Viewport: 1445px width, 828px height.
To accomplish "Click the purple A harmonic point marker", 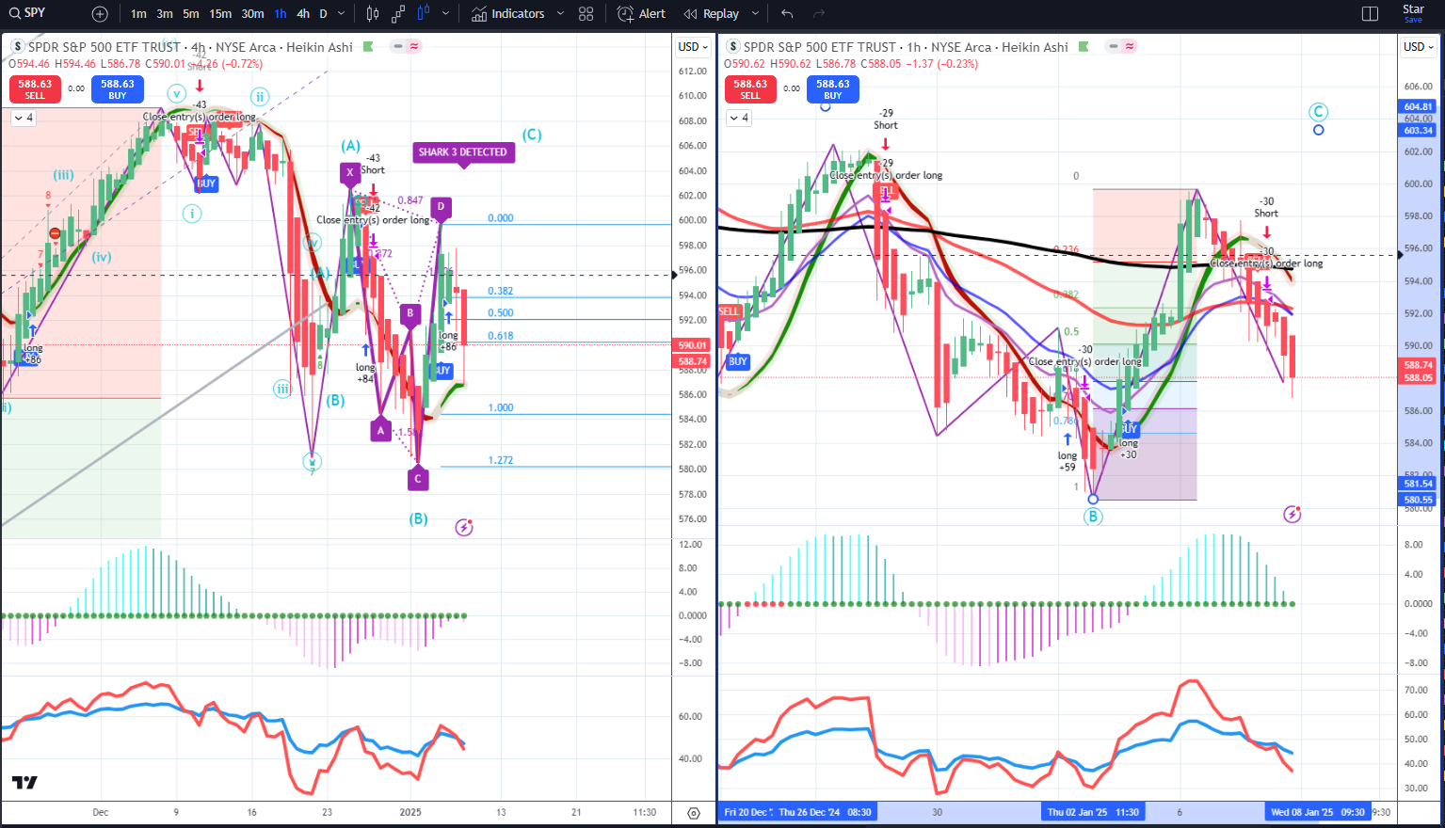I will [x=380, y=430].
